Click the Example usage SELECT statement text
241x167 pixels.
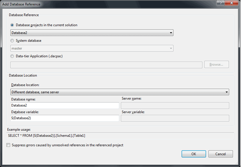click(46, 136)
